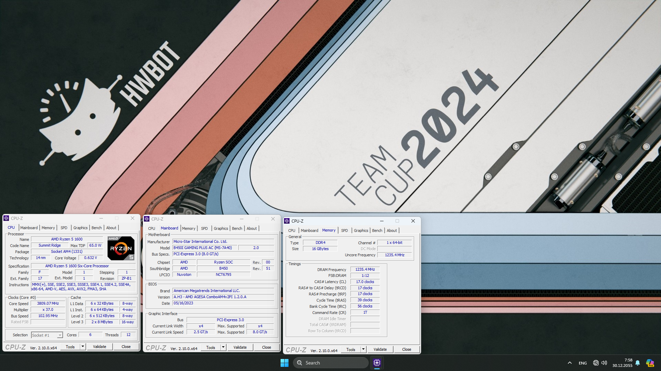This screenshot has height=371, width=661.
Task: Click the AMD Ryzen 5 1600 name field
Action: 67,239
